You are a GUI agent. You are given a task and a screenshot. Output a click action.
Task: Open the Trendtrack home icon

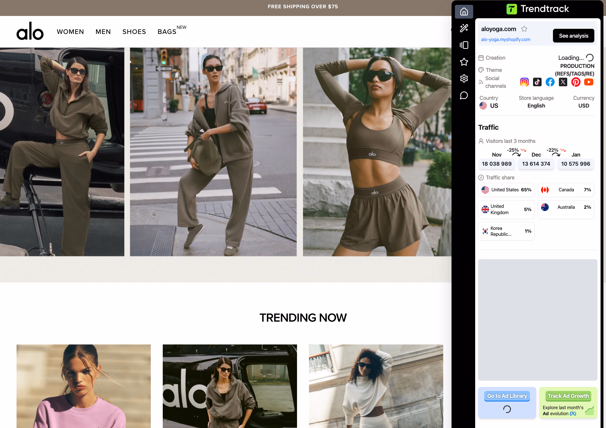pos(464,12)
